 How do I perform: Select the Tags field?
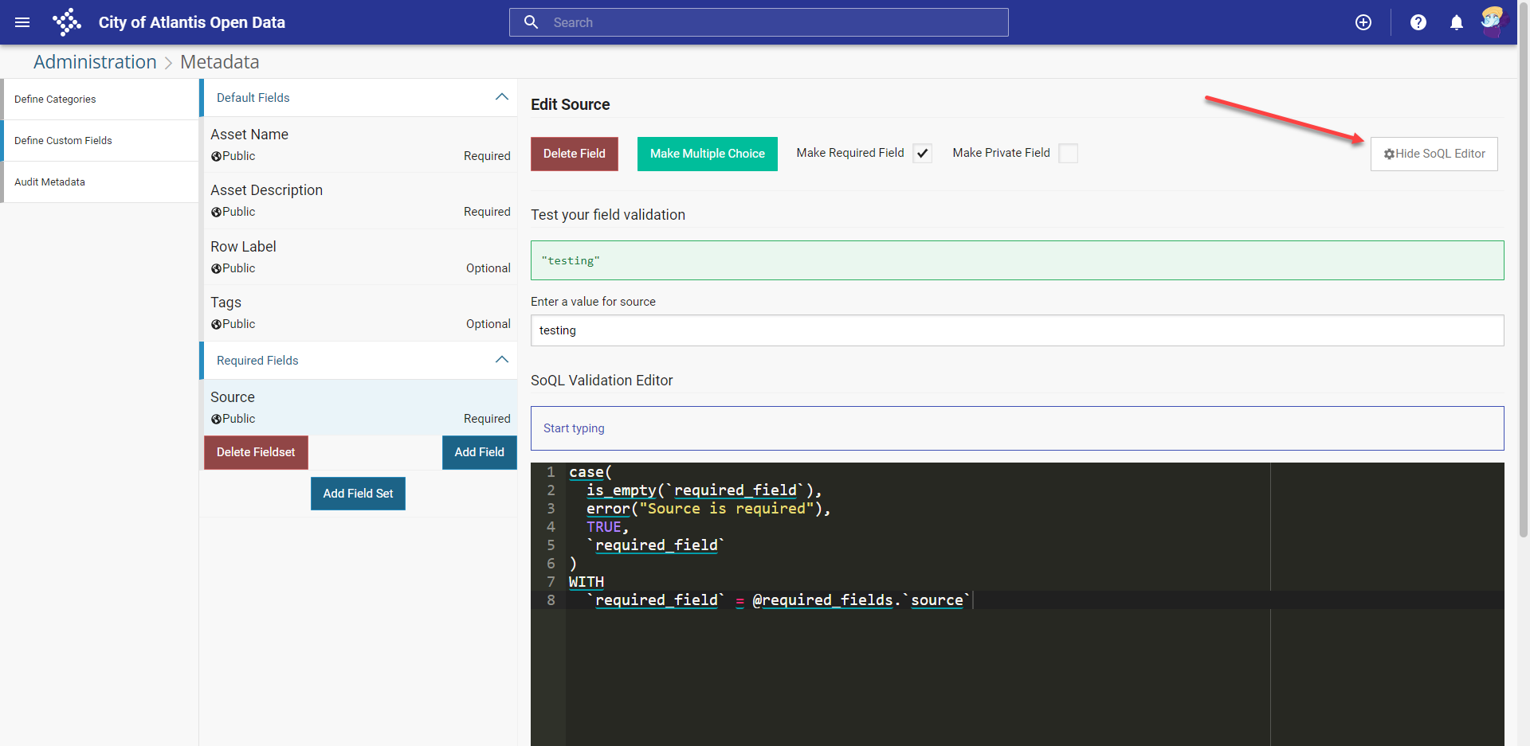pyautogui.click(x=360, y=313)
